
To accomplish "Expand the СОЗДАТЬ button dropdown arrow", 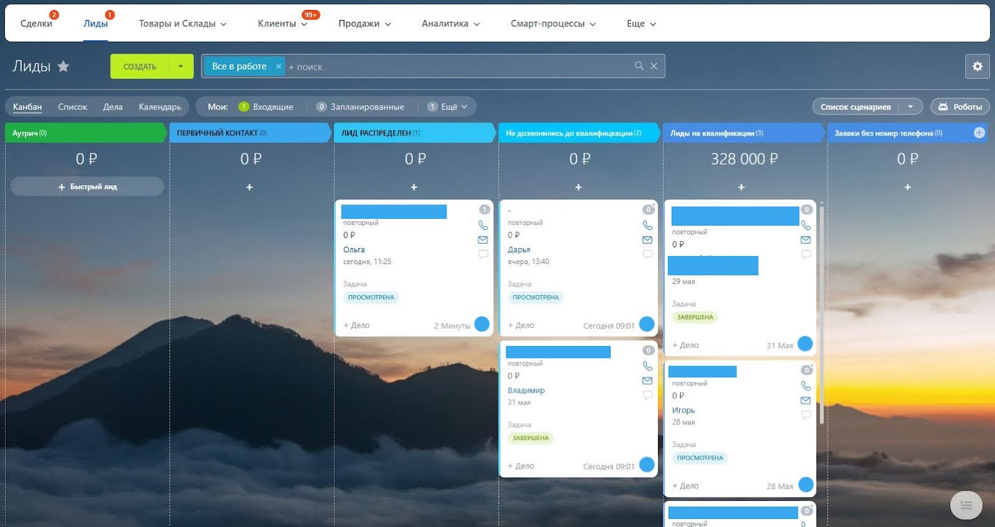I will 181,66.
